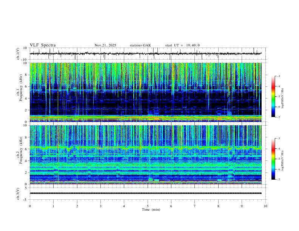Click the ch.1 waveform trace
299x231 pixels.
tap(146, 54)
